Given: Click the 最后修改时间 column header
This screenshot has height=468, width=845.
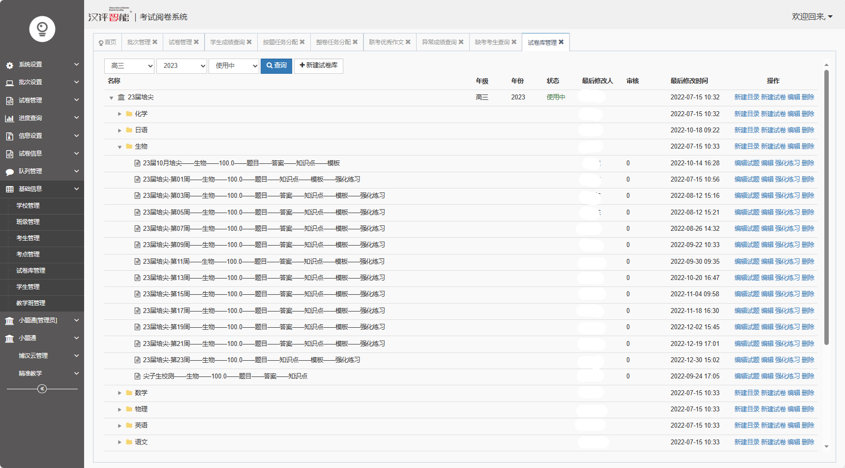Looking at the screenshot, I should (689, 81).
